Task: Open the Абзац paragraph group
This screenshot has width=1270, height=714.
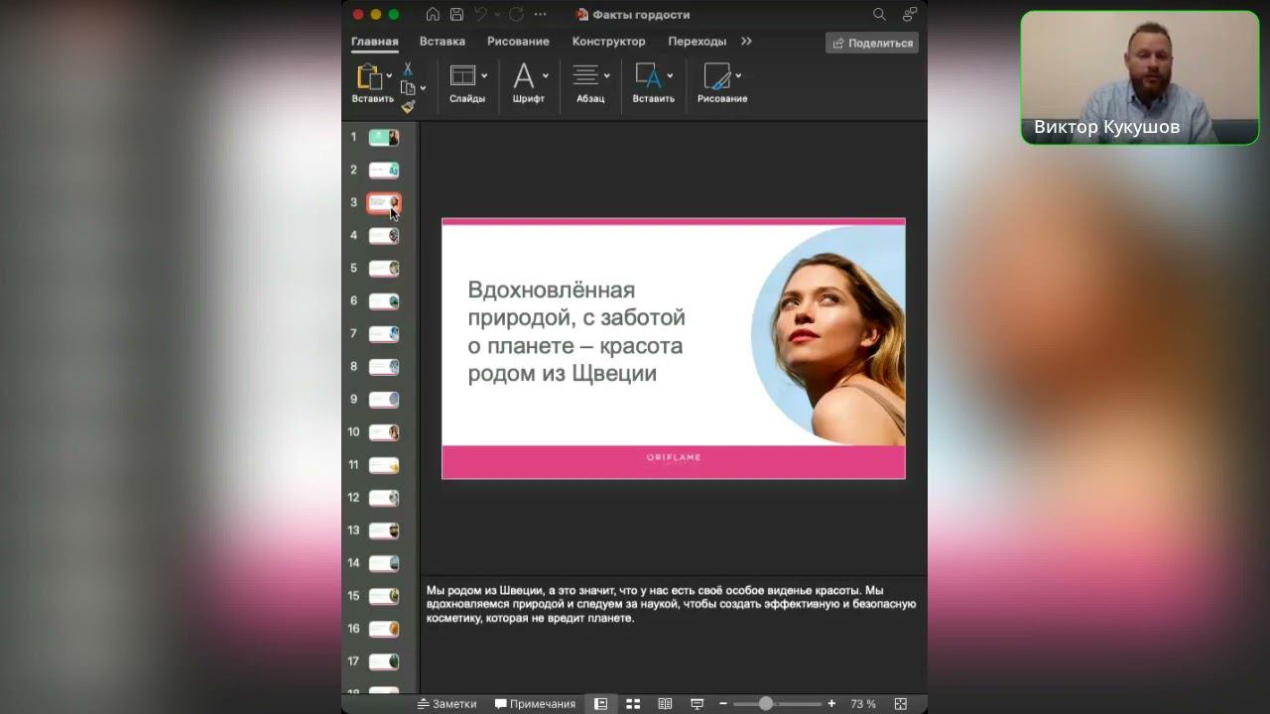Action: (x=585, y=75)
